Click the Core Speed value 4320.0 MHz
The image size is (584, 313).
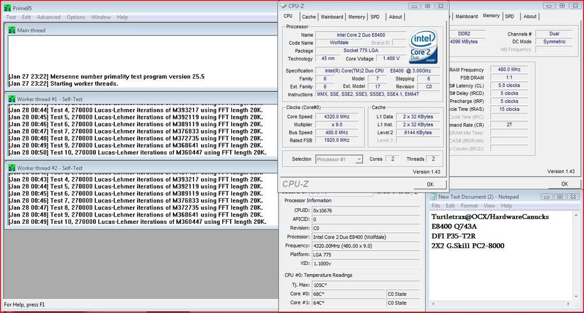click(337, 117)
